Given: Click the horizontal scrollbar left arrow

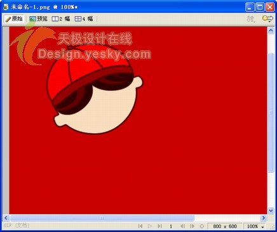Looking at the screenshot, I should (x=6, y=218).
